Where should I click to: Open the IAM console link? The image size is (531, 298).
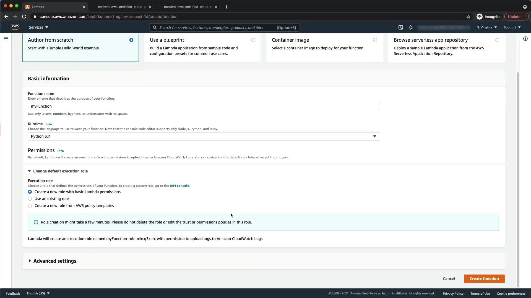pos(179,186)
